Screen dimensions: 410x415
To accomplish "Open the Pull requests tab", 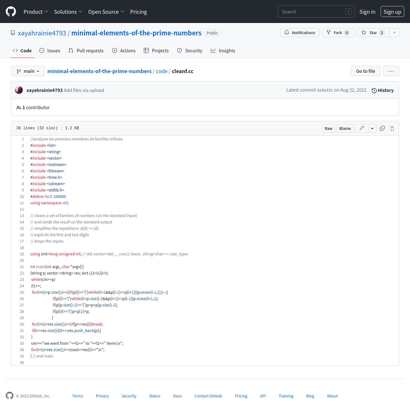I will pyautogui.click(x=86, y=51).
